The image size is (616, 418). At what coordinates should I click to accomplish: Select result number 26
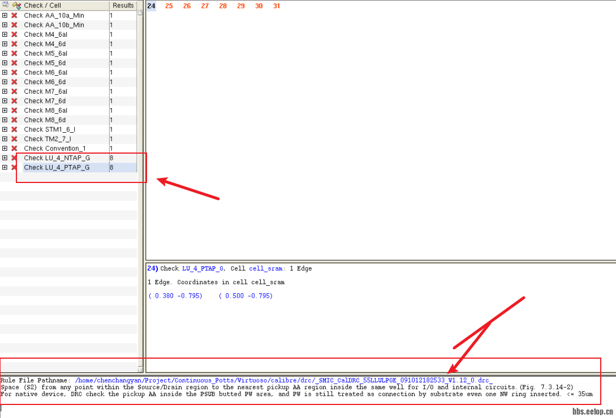(x=187, y=6)
